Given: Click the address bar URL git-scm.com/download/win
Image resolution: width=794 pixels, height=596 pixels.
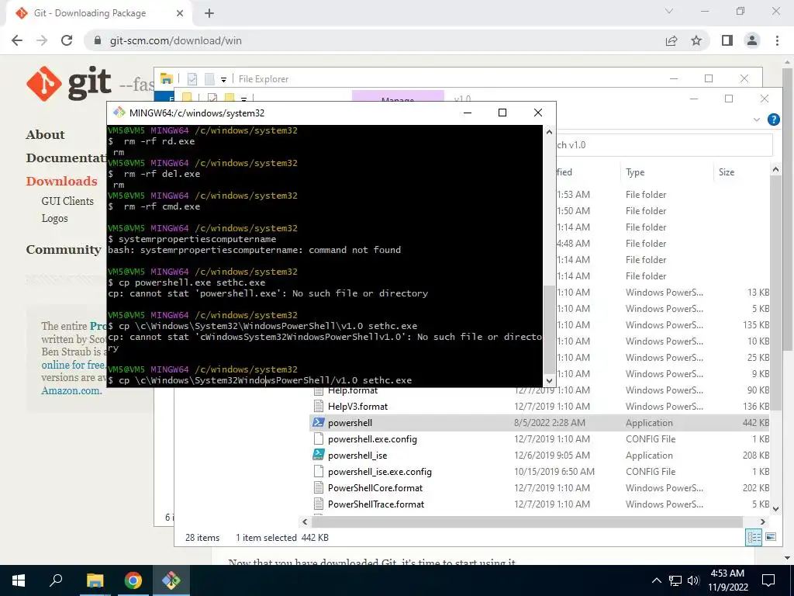Looking at the screenshot, I should pyautogui.click(x=175, y=40).
